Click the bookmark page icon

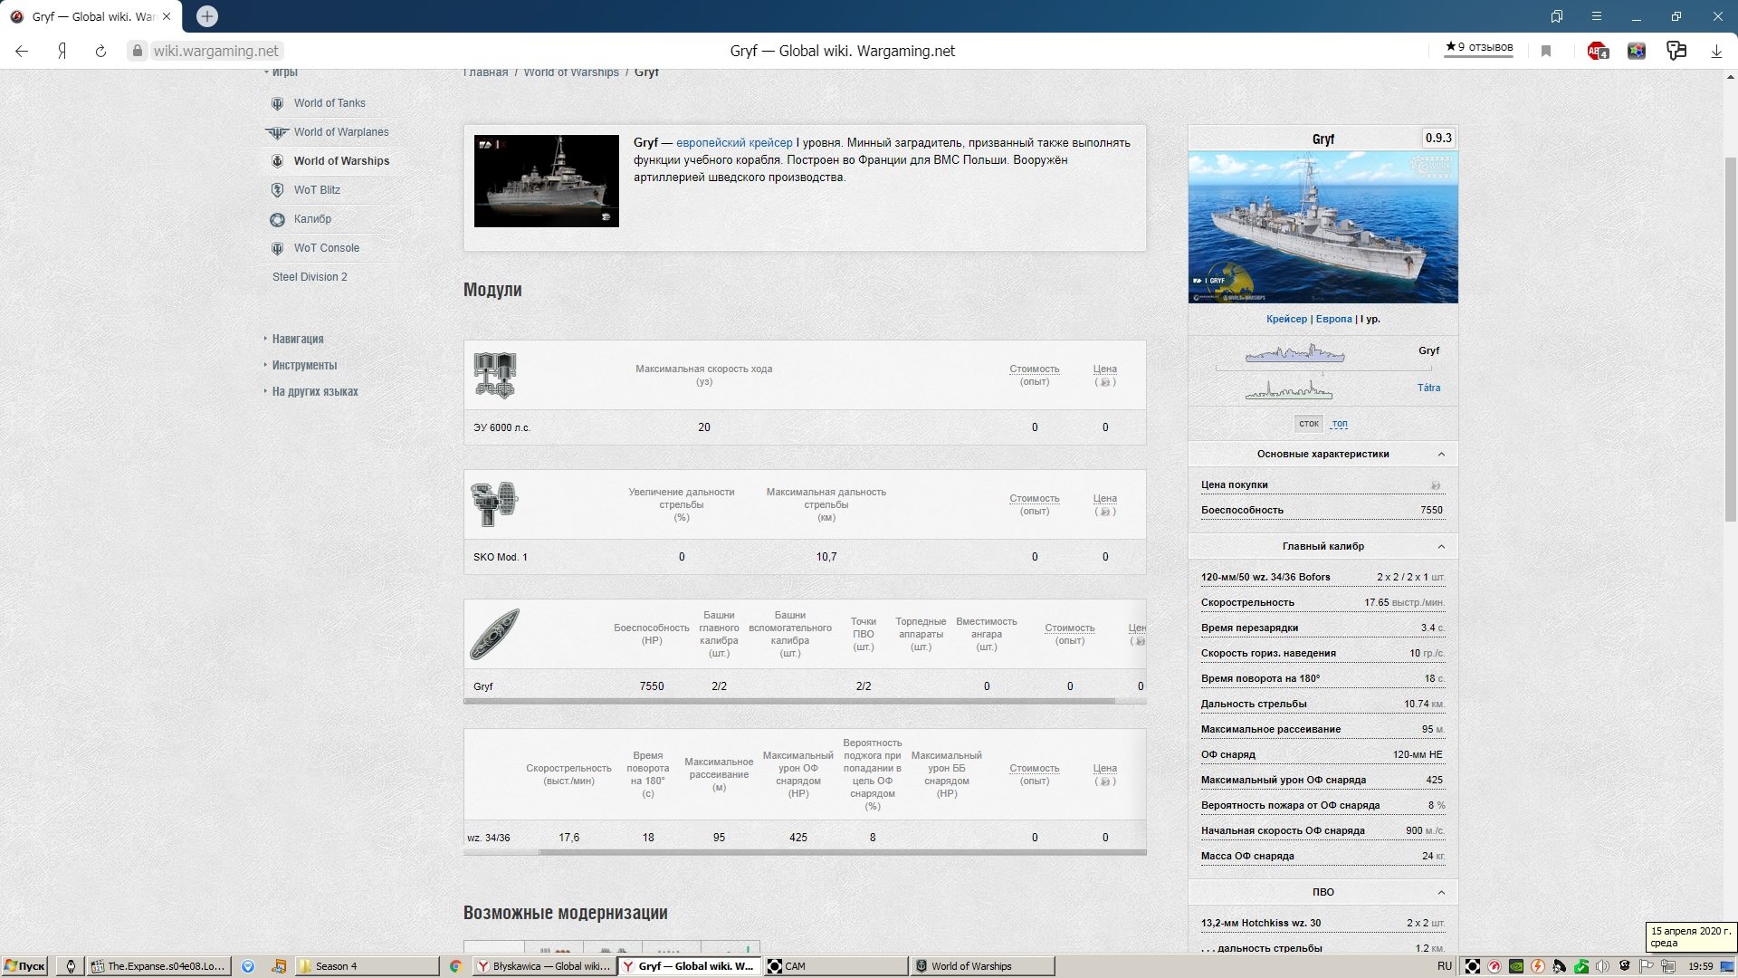[1546, 52]
